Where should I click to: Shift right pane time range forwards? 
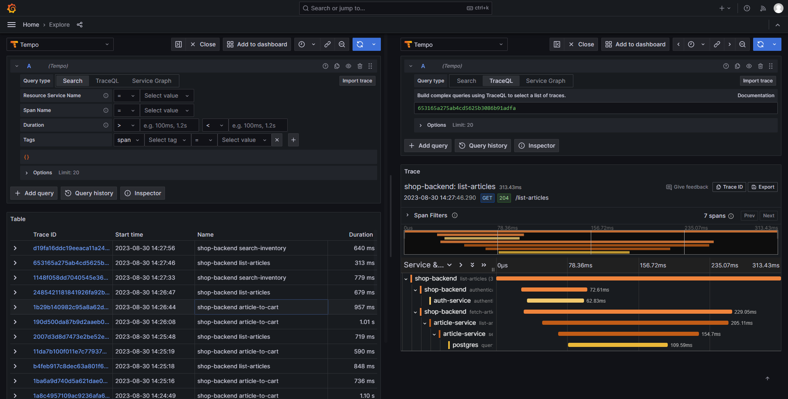[729, 44]
